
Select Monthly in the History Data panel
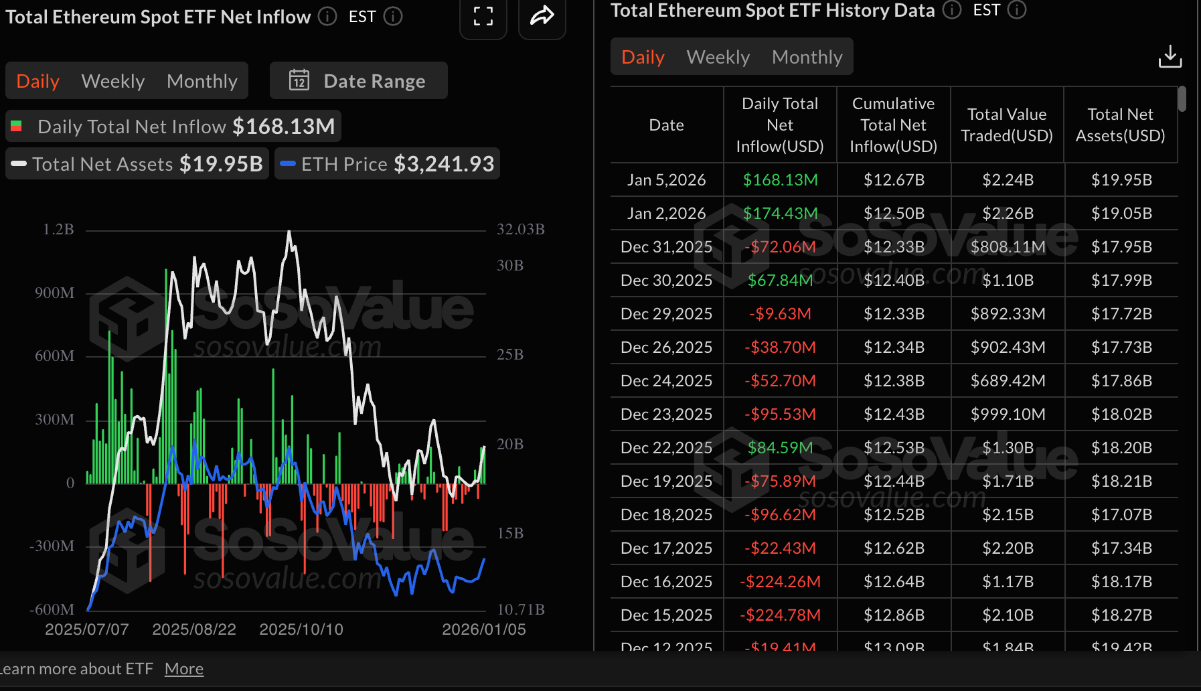pyautogui.click(x=807, y=56)
